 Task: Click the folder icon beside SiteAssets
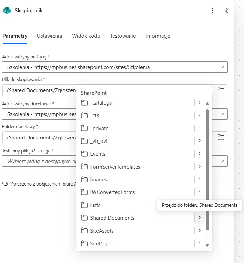click(x=84, y=231)
